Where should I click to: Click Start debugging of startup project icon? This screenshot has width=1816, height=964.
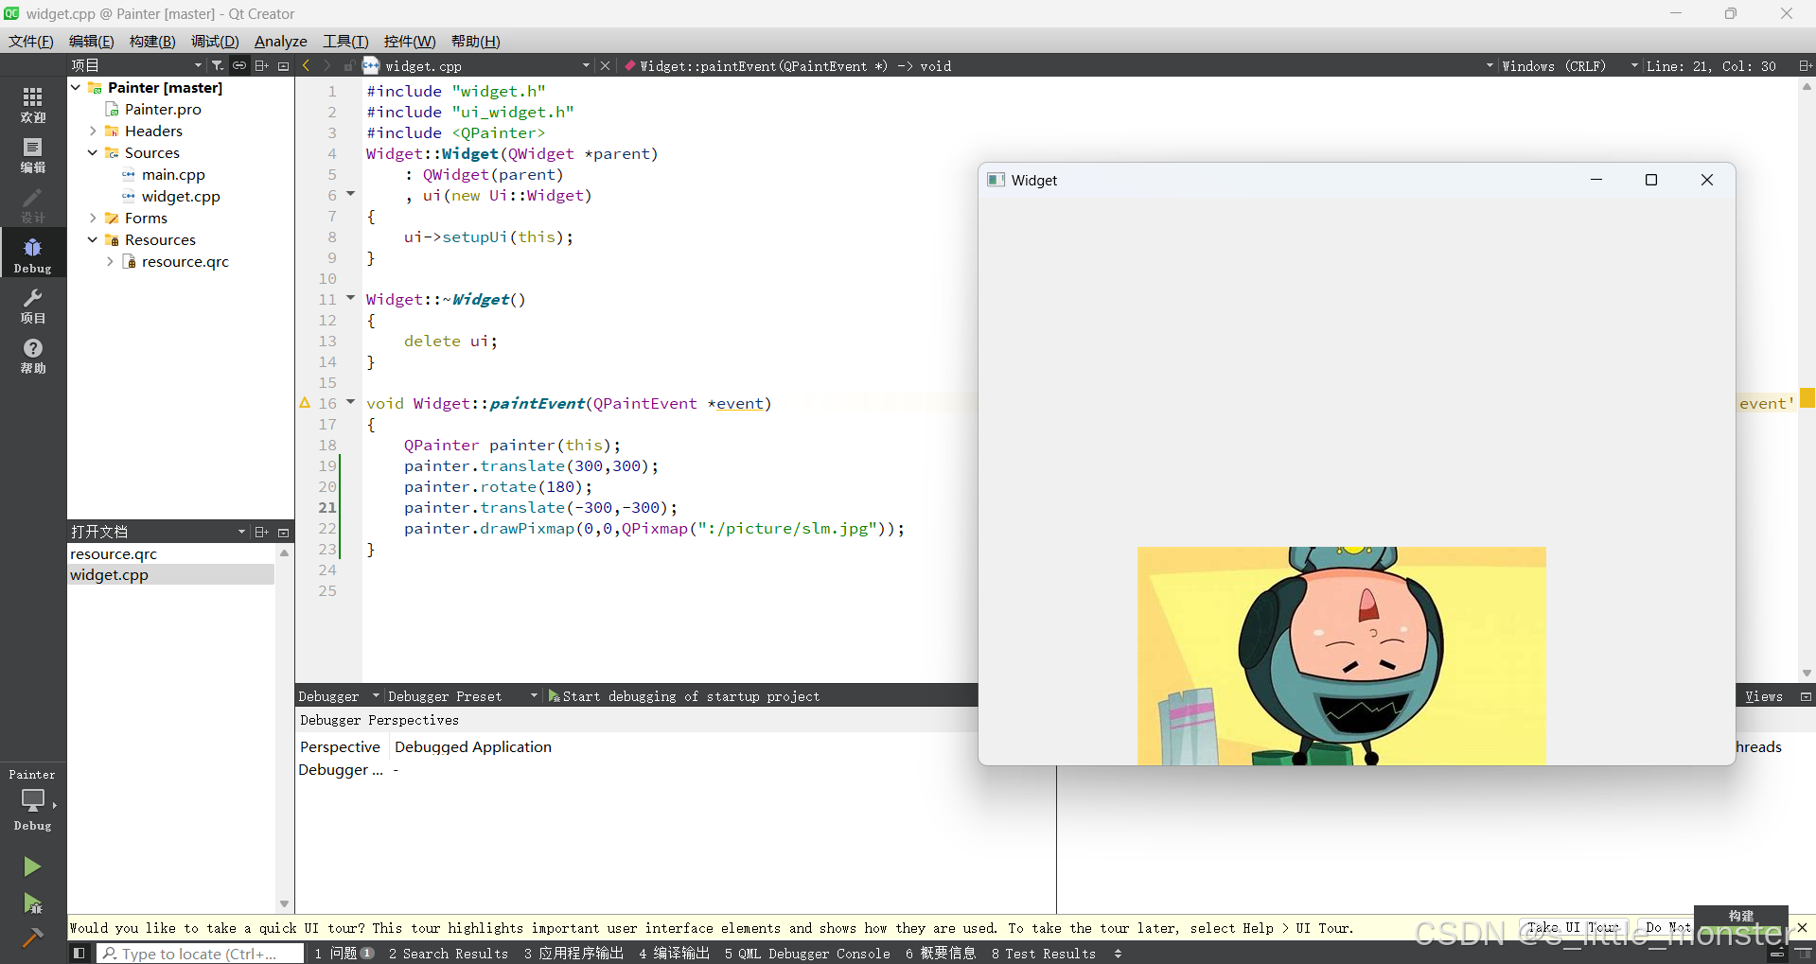click(x=554, y=695)
